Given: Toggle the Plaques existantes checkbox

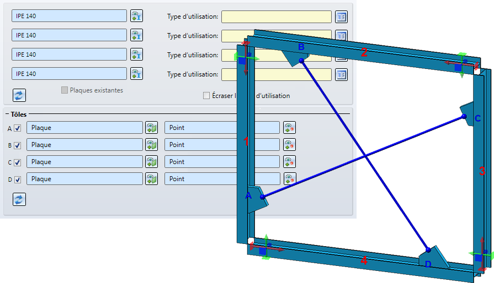Looking at the screenshot, I should (65, 90).
